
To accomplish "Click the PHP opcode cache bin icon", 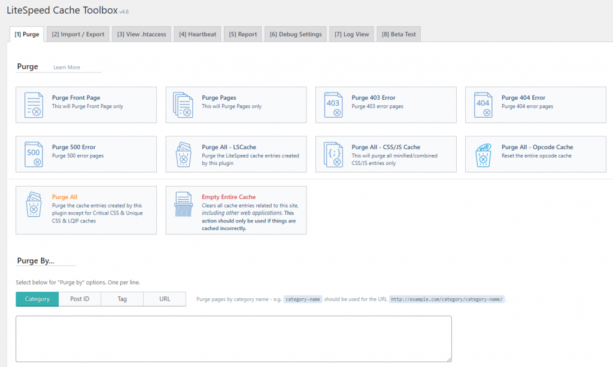I will [x=483, y=155].
